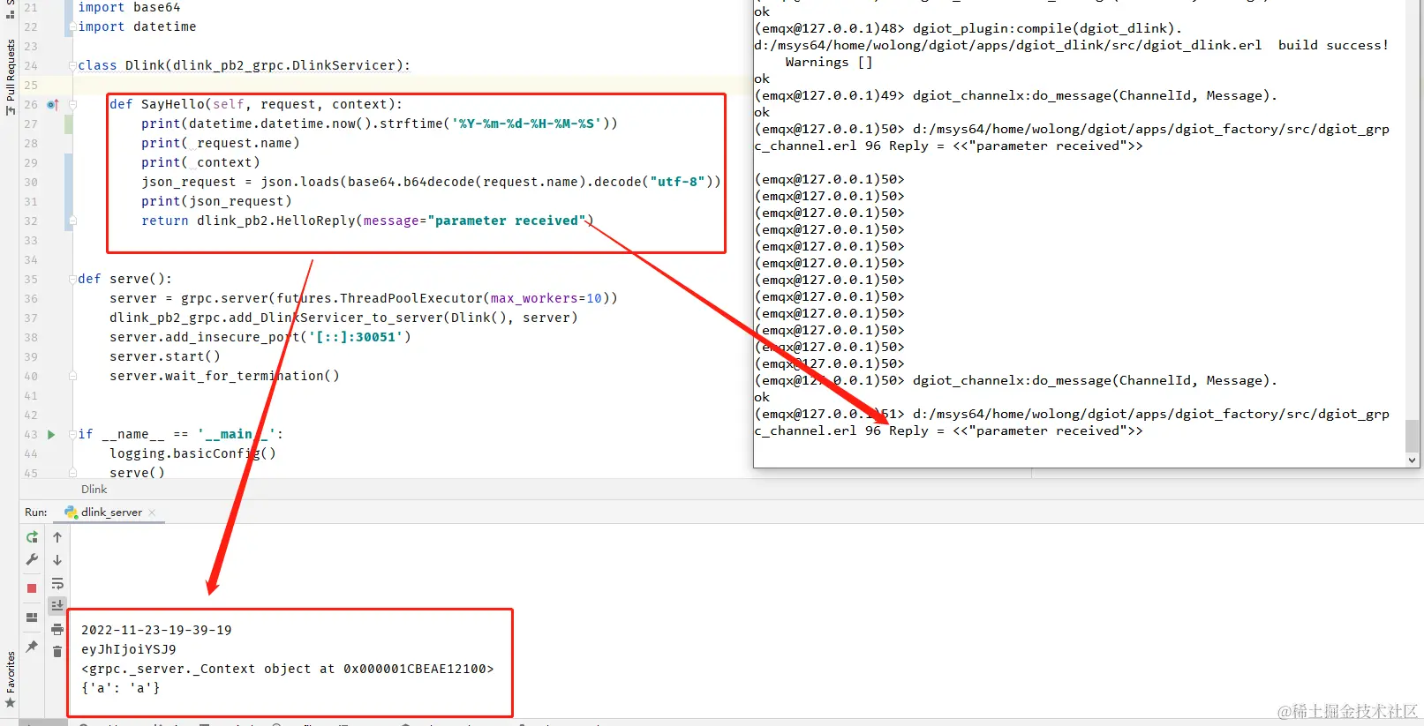Clear all Run console output
The width and height of the screenshot is (1424, 726).
57,652
